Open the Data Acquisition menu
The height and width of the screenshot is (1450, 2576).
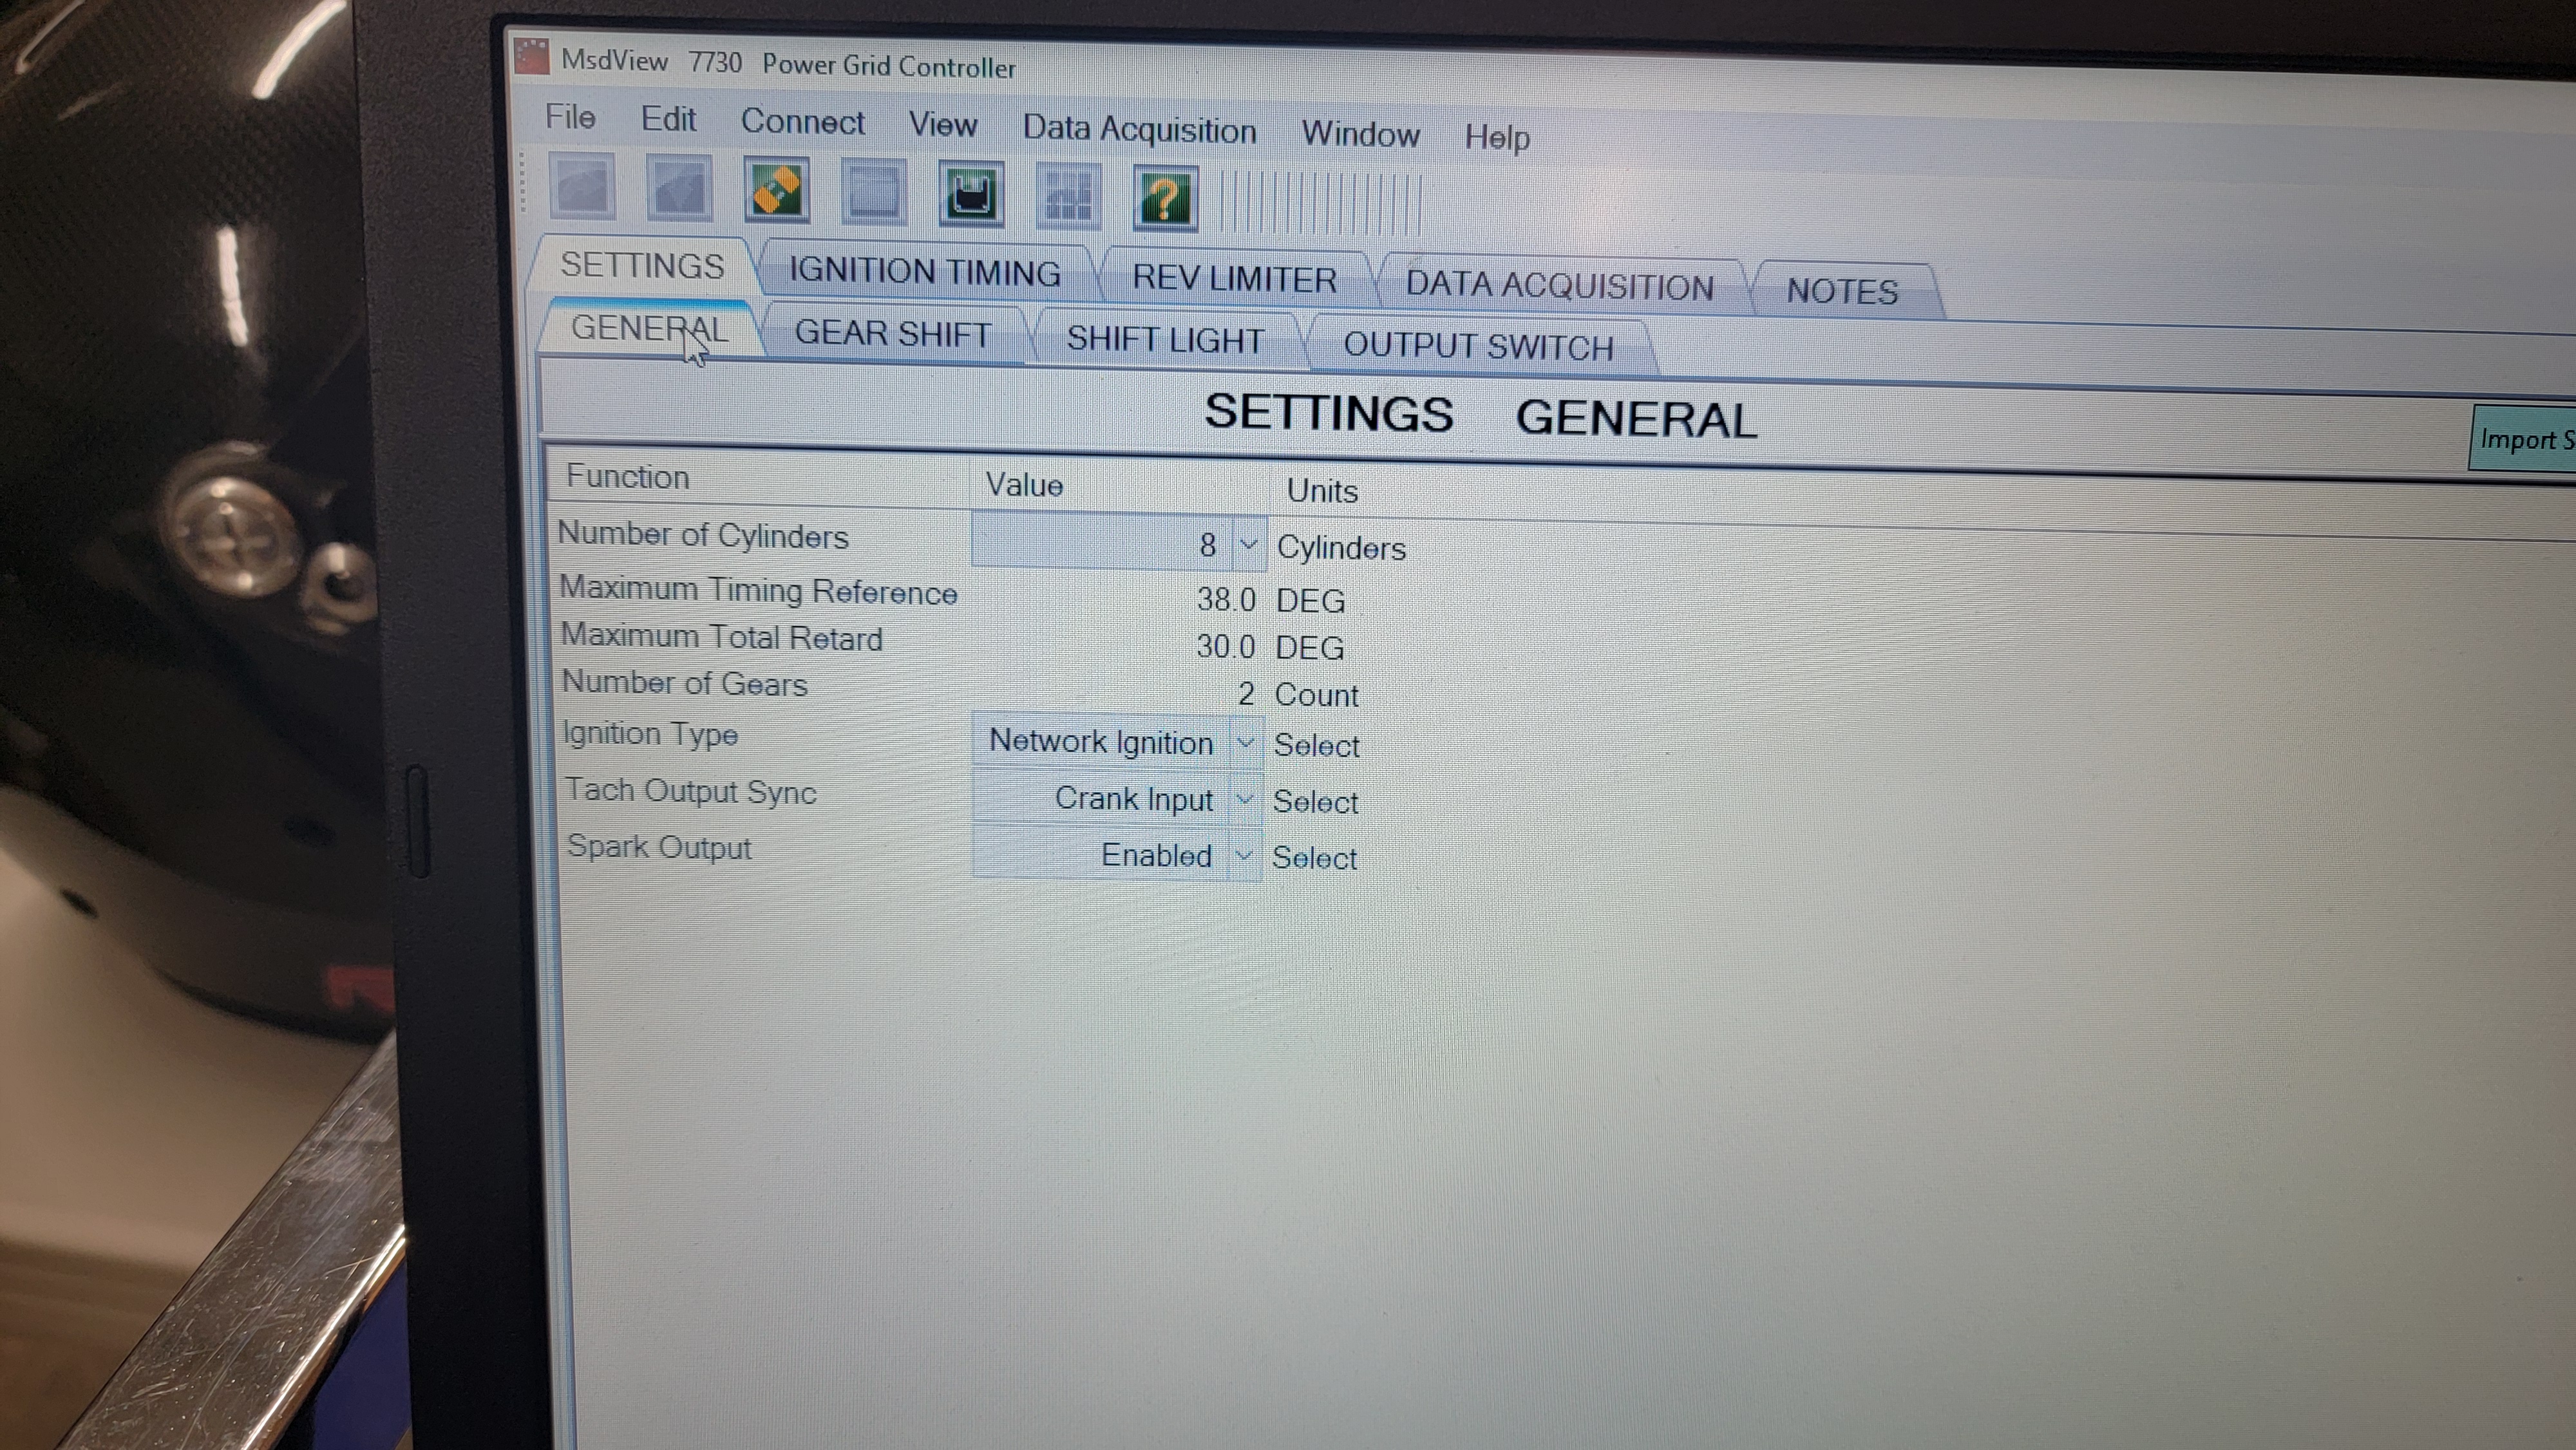1139,130
